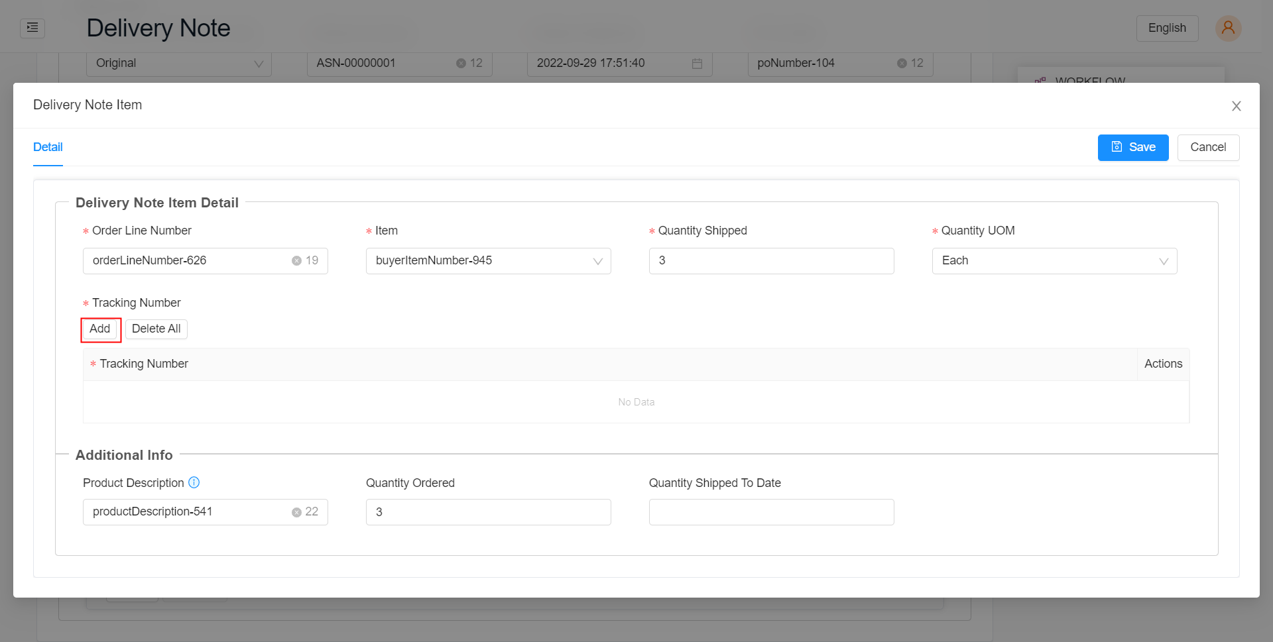Open the delivery date calendar picker
This screenshot has width=1273, height=642.
click(x=696, y=63)
